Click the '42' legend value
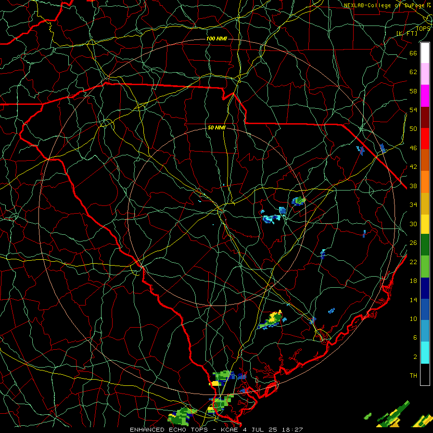Image resolution: width=433 pixels, height=433 pixels. [413, 167]
